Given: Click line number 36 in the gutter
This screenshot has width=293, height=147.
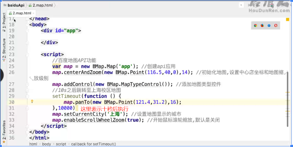Looking at the screenshot, I should (x=12, y=138).
